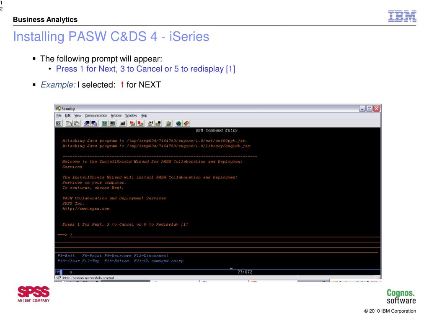The image size is (429, 321).
Task: Click the Color mapping toolbar icon
Action: [112, 123]
